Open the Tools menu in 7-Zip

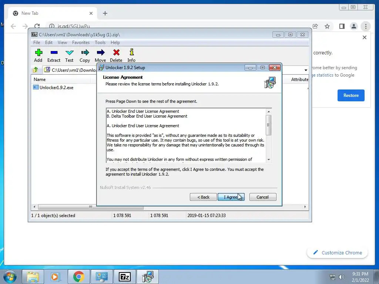(100, 43)
